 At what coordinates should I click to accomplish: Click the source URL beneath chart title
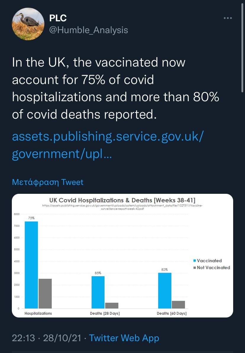[x=122, y=207]
